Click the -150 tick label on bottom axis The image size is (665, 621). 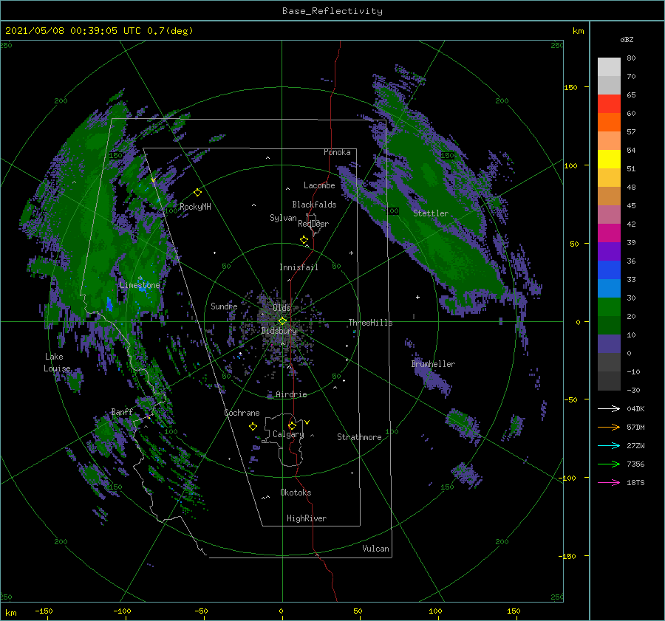click(44, 611)
